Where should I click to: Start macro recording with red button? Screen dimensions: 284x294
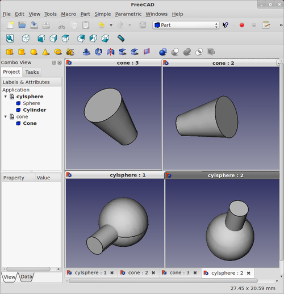[x=242, y=25]
